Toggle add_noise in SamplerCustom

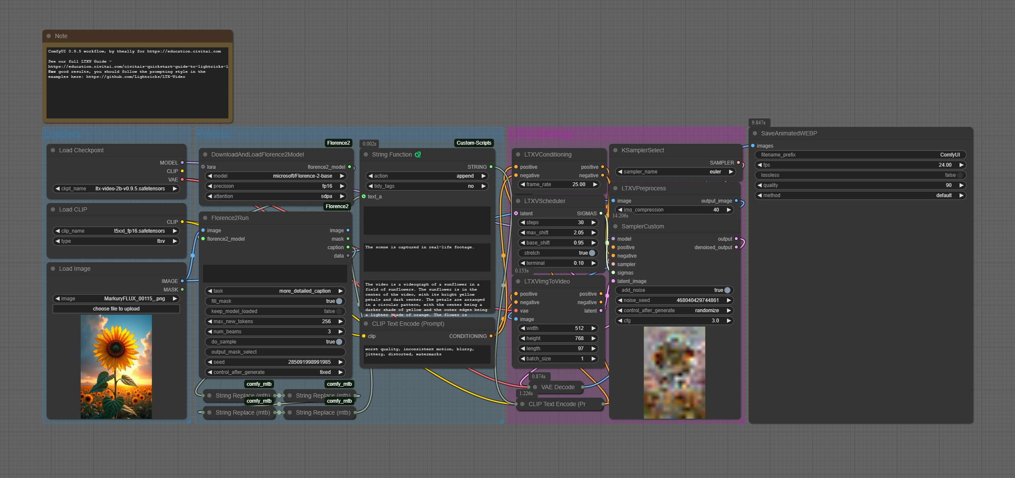tap(727, 290)
